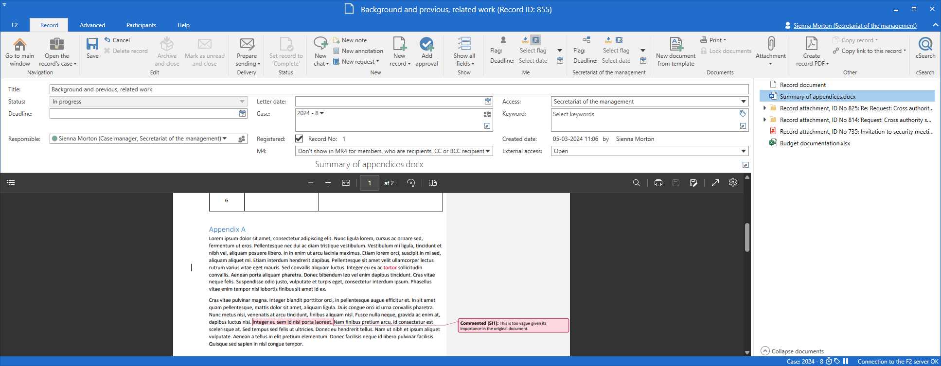941x366 pixels.
Task: Click the Save icon in ribbon
Action: [x=92, y=45]
